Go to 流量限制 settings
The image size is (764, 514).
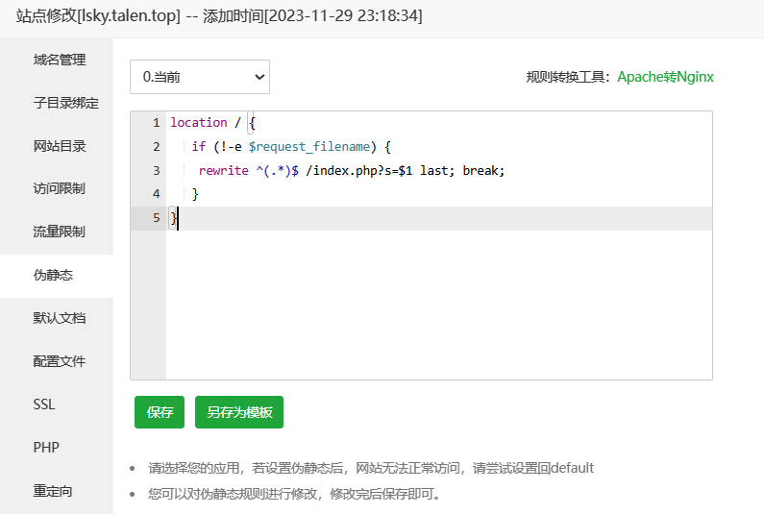coord(59,232)
